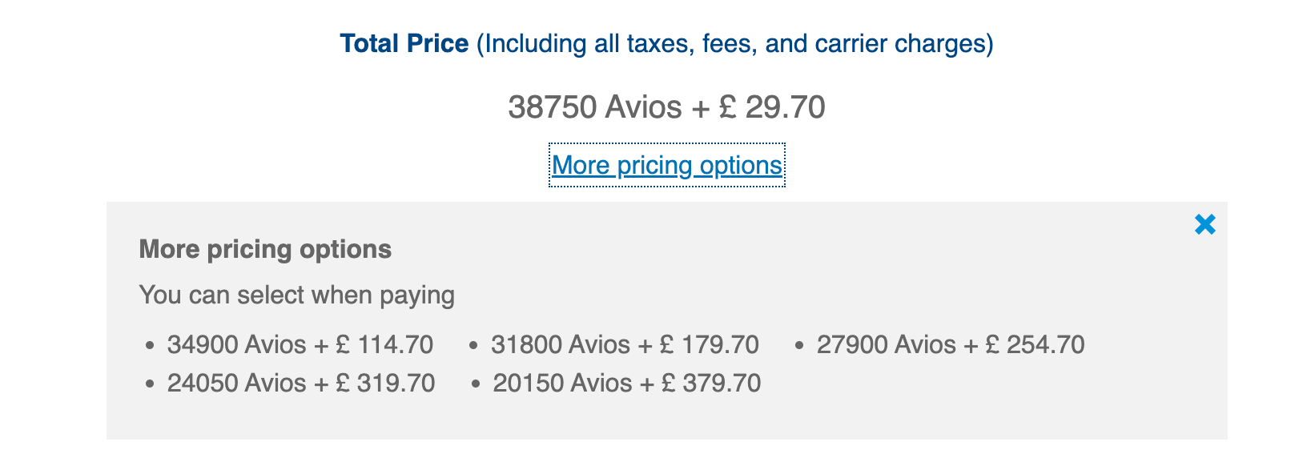The height and width of the screenshot is (466, 1315).
Task: Click the More pricing options link
Action: pos(666,165)
